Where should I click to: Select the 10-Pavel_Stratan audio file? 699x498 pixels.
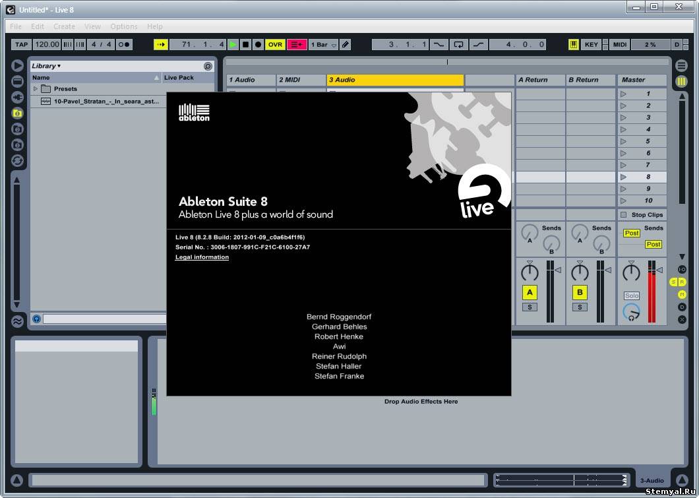(x=100, y=101)
